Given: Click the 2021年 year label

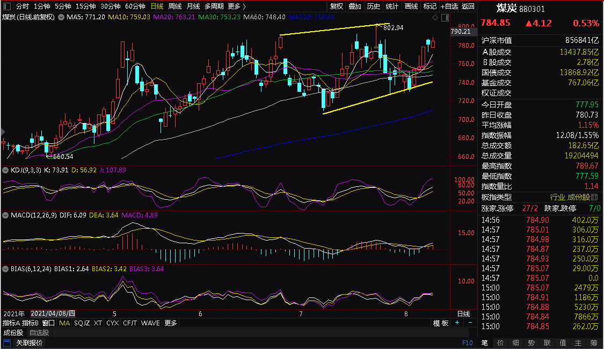Looking at the screenshot, I should [14, 314].
